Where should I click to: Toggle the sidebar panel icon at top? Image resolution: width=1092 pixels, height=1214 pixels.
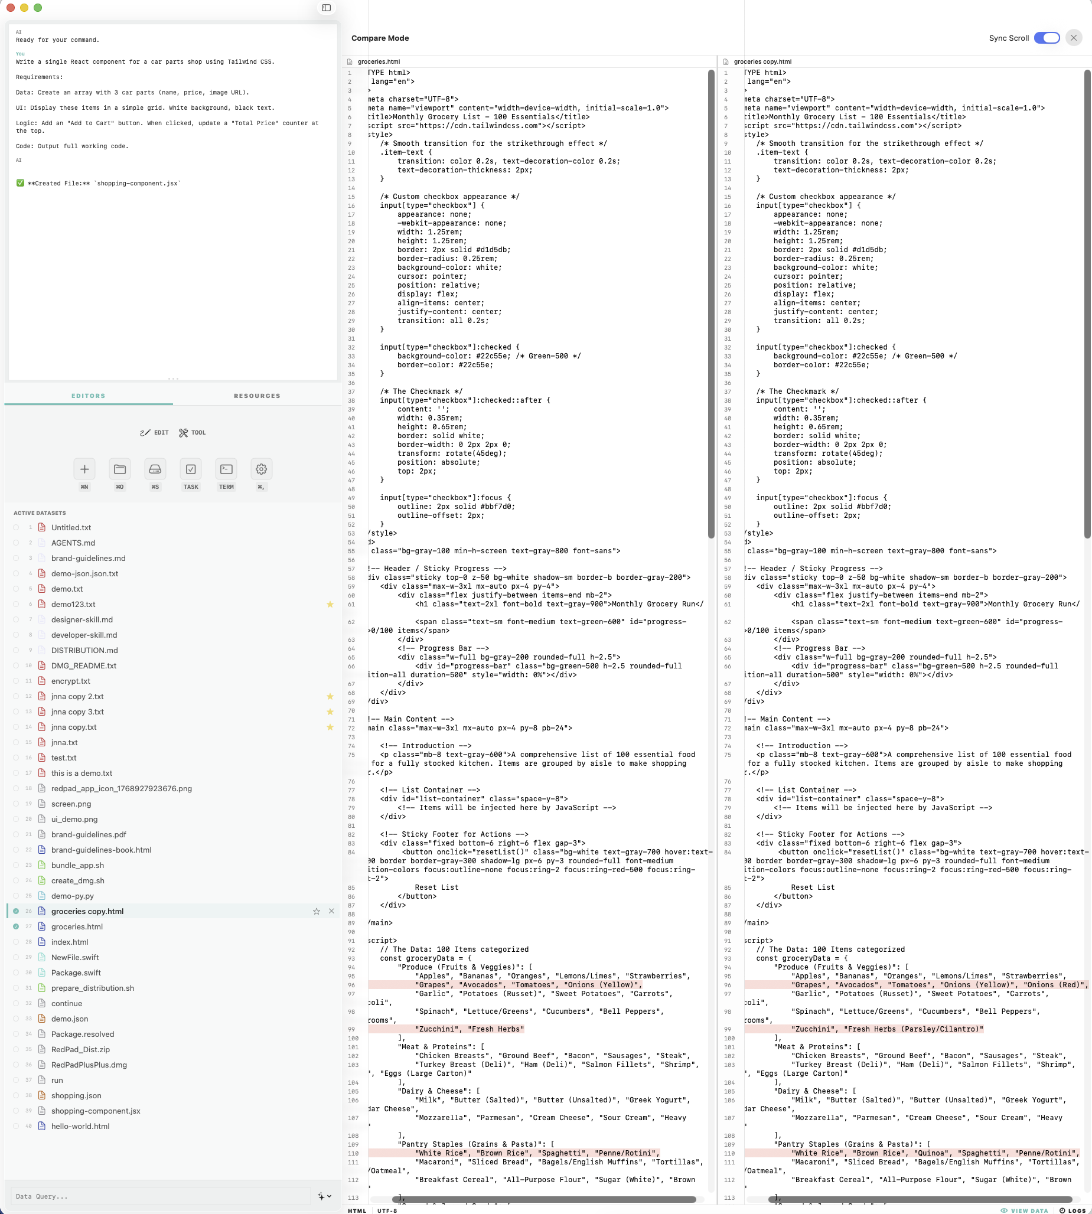tap(327, 8)
